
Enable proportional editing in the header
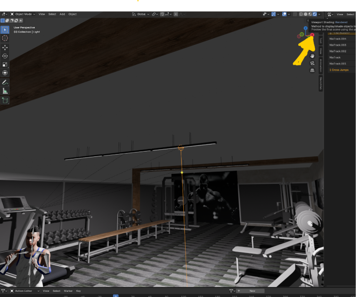point(176,14)
